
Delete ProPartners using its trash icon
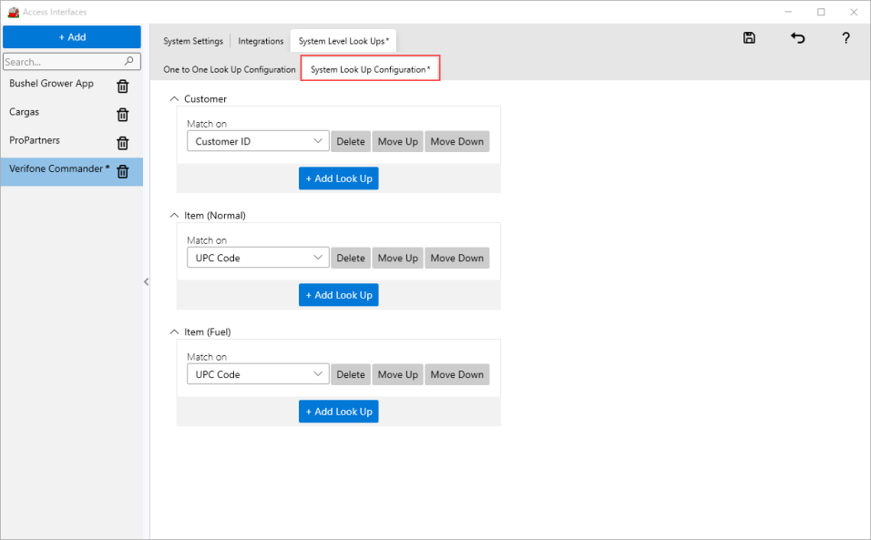[123, 143]
